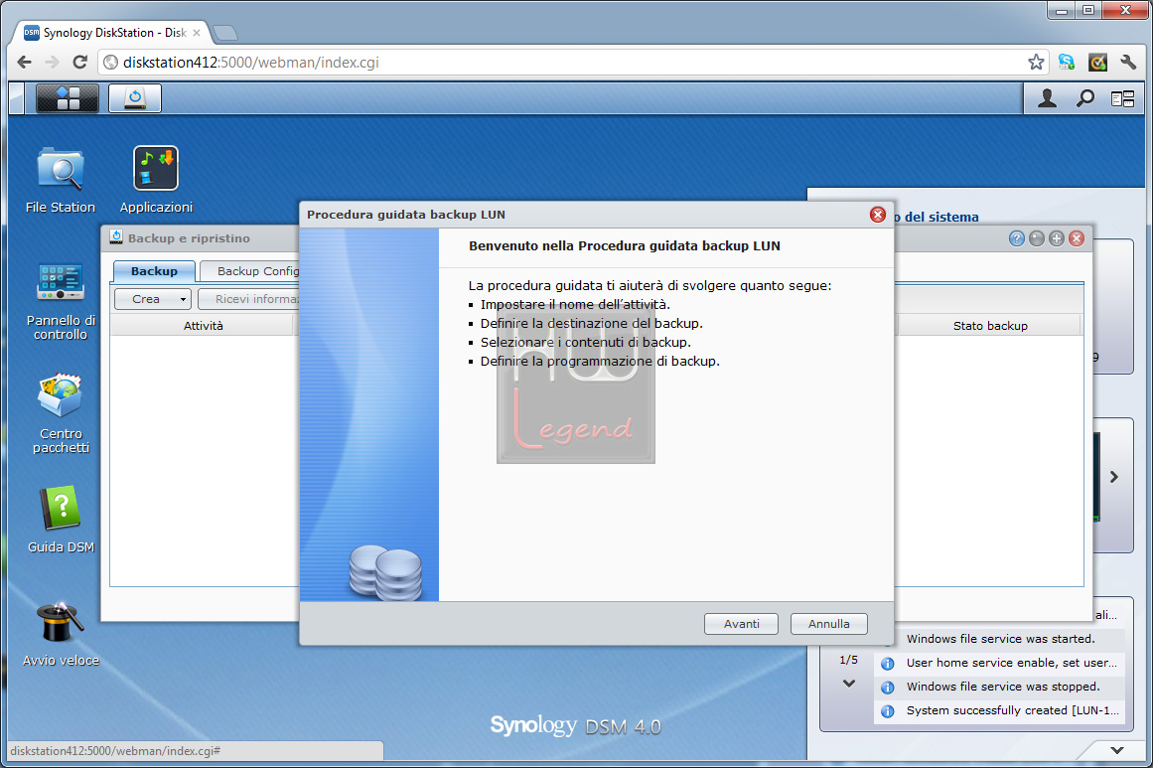Click the info icon beside 'User home service enable'
Screen dimensions: 1153x768
(x=888, y=664)
